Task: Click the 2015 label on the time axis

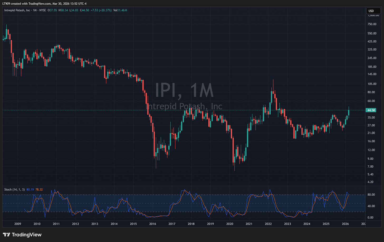Action: [x=133, y=224]
